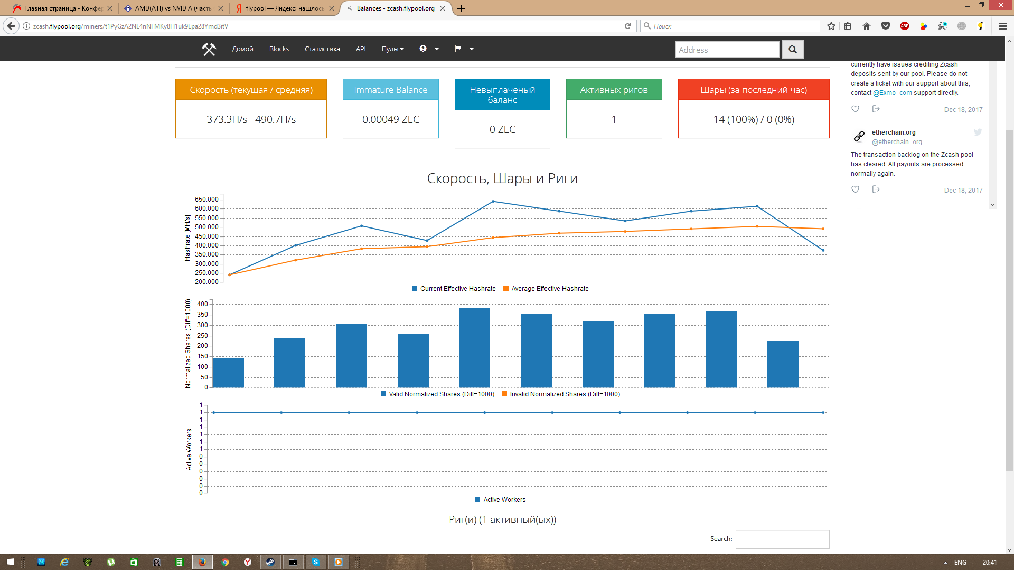Viewport: 1014px width, 570px height.
Task: Reload the page with refresh icon
Action: pyautogui.click(x=627, y=26)
